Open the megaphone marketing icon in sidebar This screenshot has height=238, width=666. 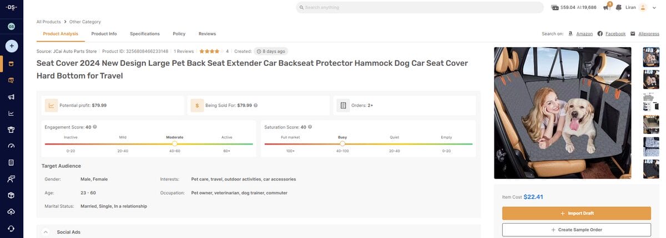point(11,97)
